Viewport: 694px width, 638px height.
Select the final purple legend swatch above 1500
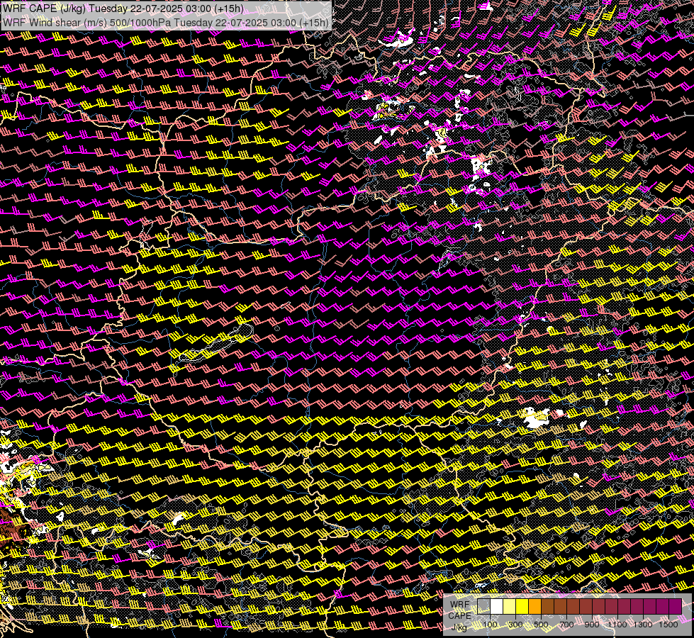676,606
